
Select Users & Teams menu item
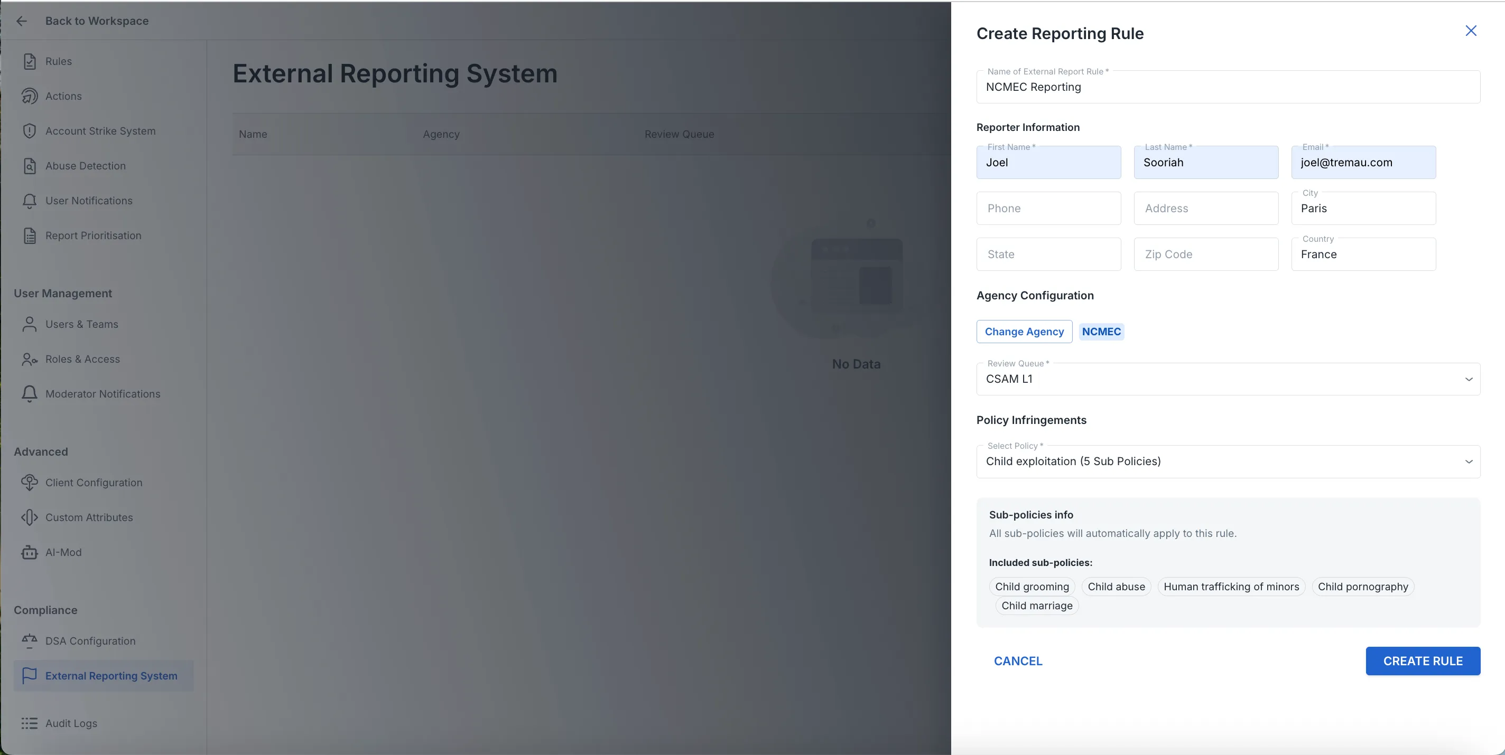[x=82, y=324]
